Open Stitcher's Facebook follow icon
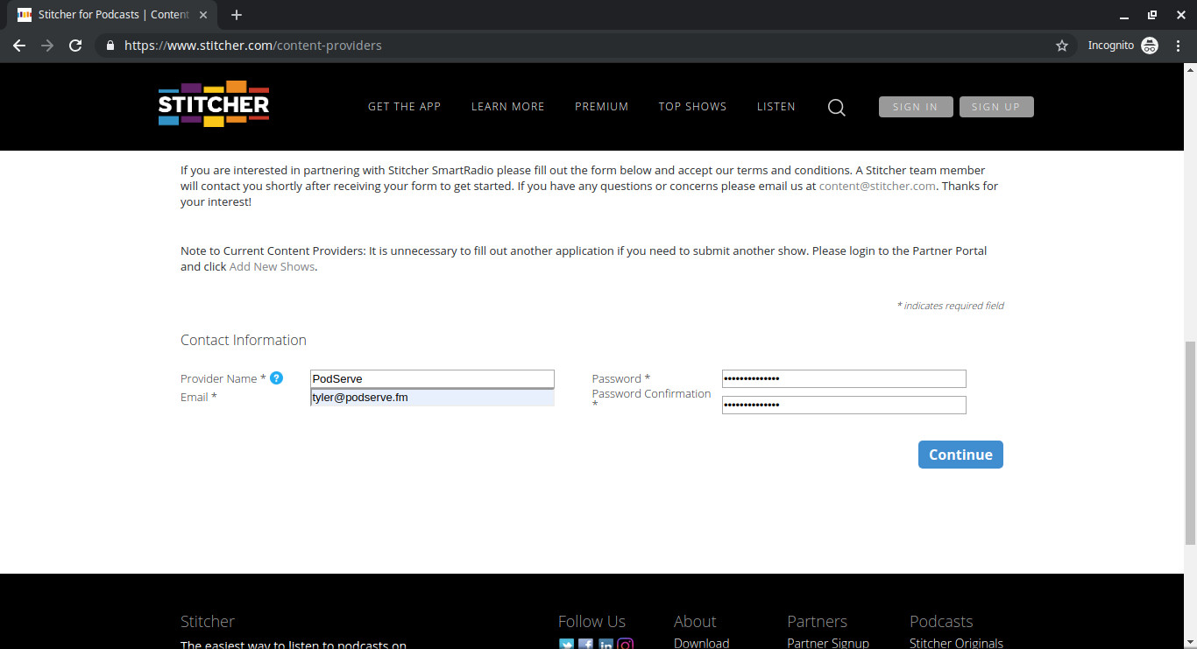This screenshot has width=1197, height=649. pos(586,645)
